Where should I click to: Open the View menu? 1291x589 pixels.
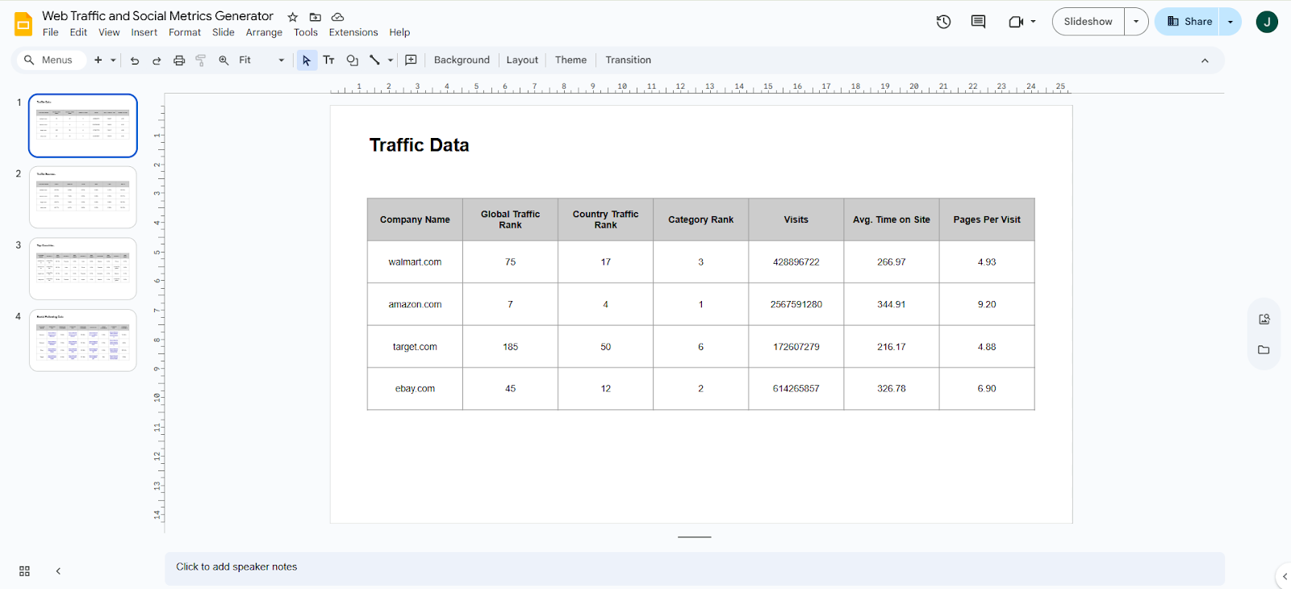(x=109, y=32)
